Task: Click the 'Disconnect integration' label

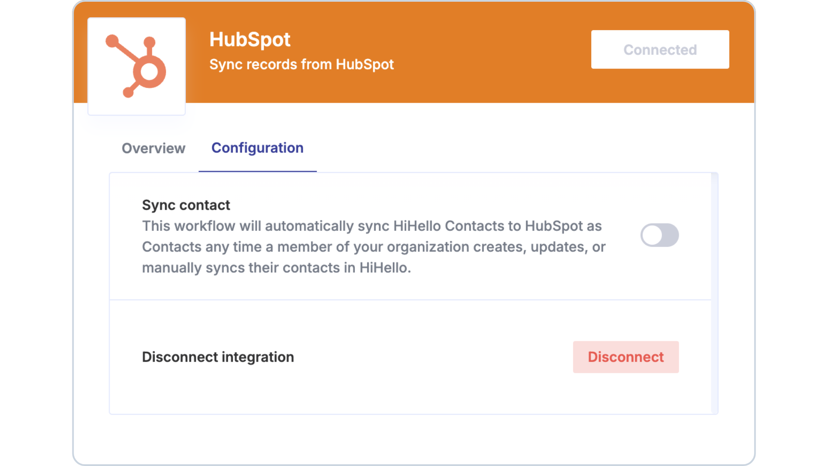Action: [x=218, y=357]
